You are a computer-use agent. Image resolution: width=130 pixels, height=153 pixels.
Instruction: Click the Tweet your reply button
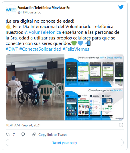pos(65,143)
